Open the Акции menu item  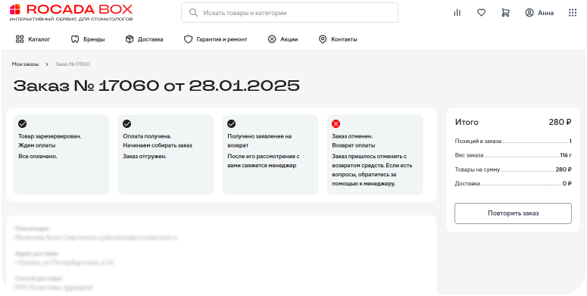click(x=289, y=39)
